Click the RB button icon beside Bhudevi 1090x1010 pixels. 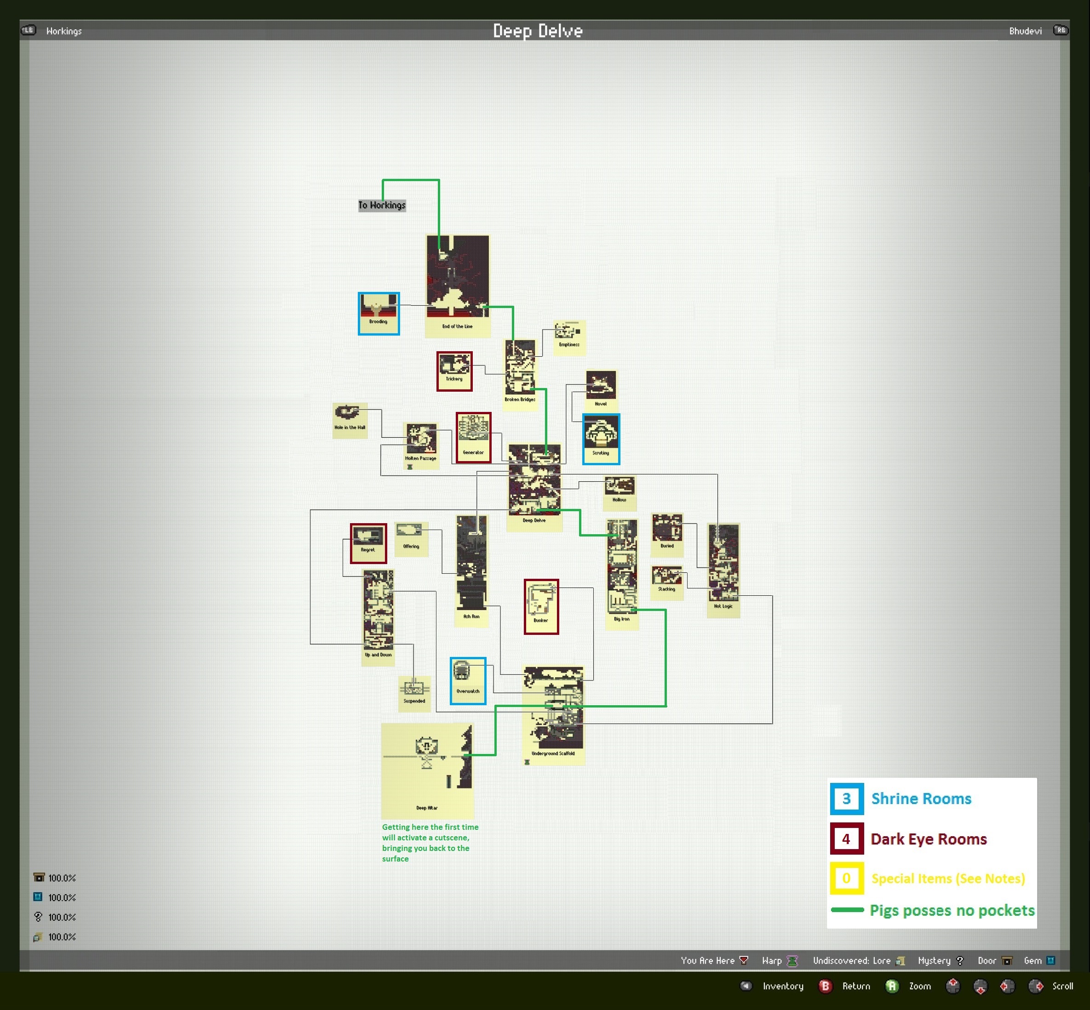click(1061, 30)
